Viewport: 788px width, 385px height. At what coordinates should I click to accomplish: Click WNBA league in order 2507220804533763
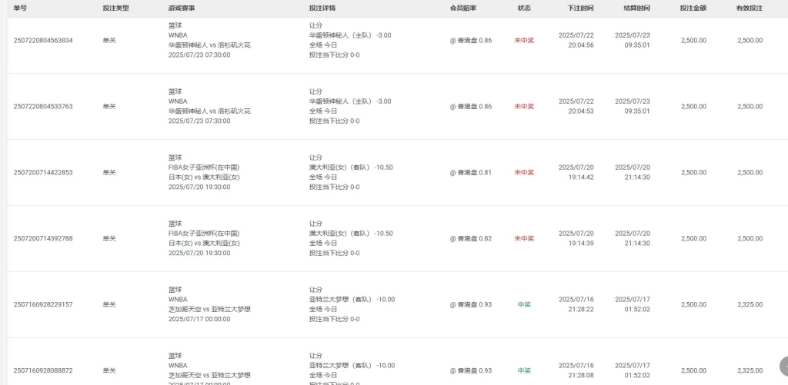click(x=178, y=101)
